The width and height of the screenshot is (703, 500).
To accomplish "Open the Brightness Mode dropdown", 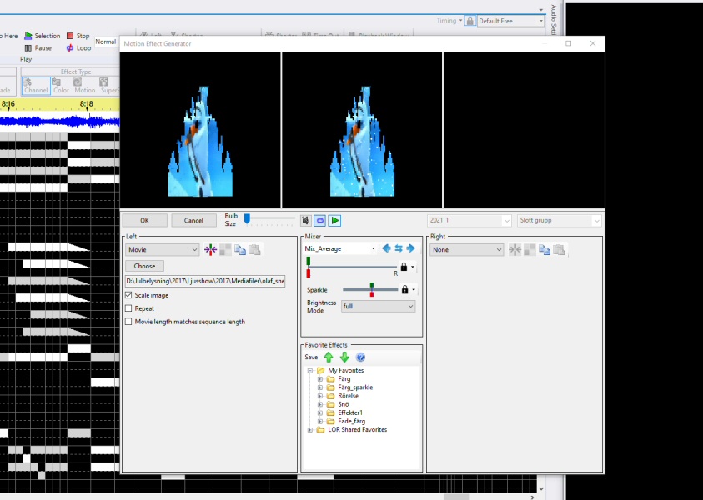I will (x=378, y=306).
